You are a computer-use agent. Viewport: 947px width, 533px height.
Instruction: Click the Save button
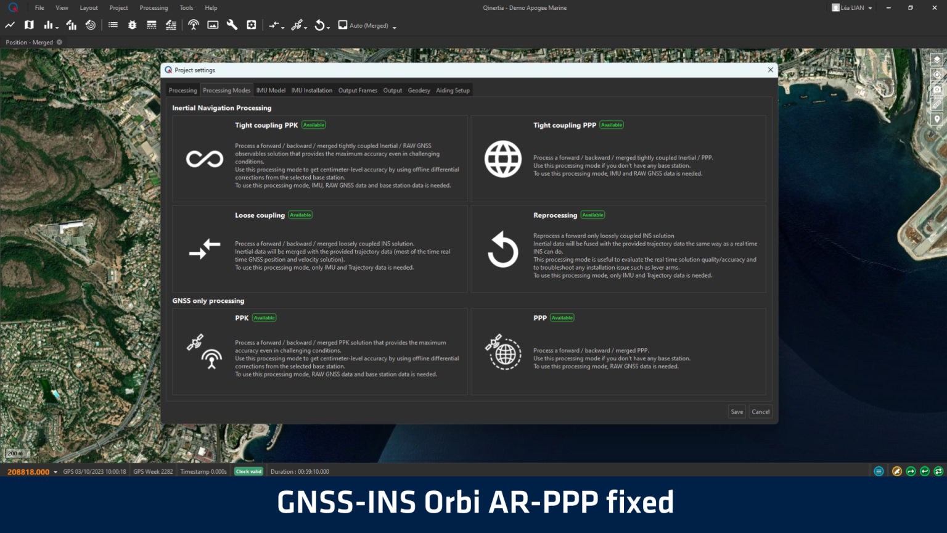737,411
